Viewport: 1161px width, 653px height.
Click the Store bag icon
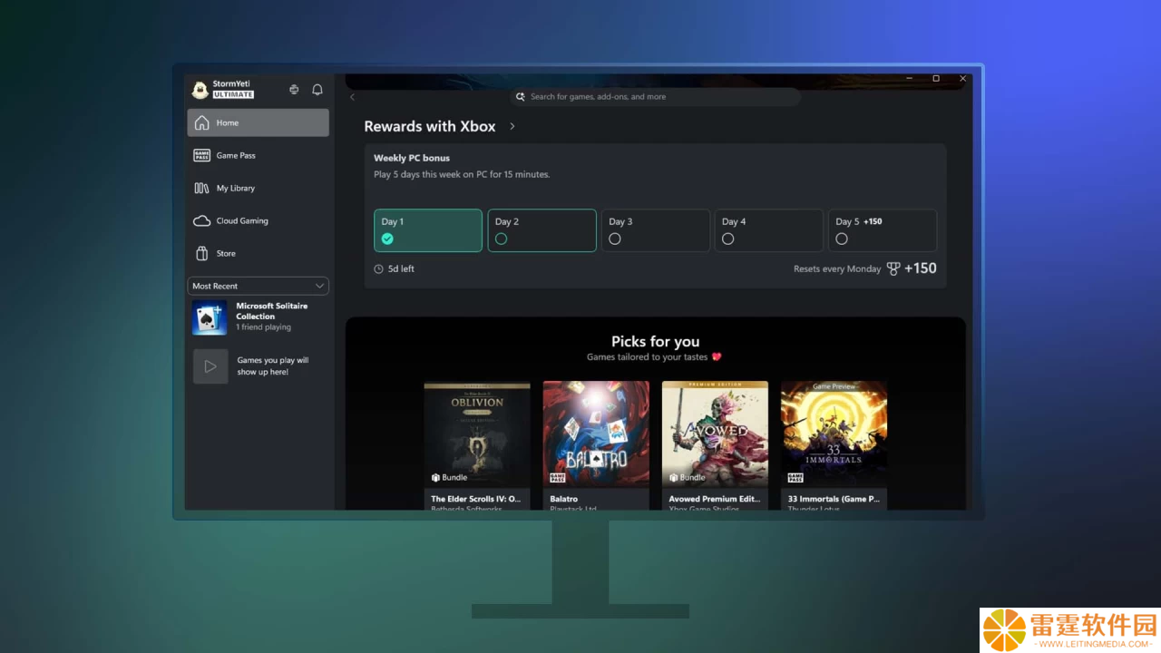[x=201, y=253]
